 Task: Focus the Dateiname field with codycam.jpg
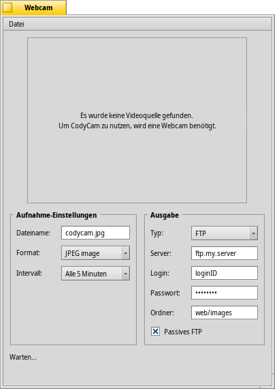click(95, 233)
